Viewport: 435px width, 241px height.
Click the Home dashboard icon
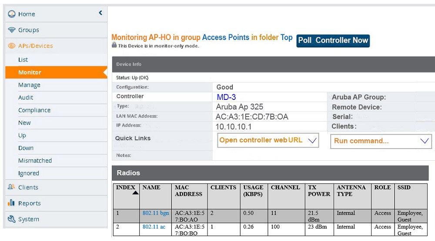[12, 14]
